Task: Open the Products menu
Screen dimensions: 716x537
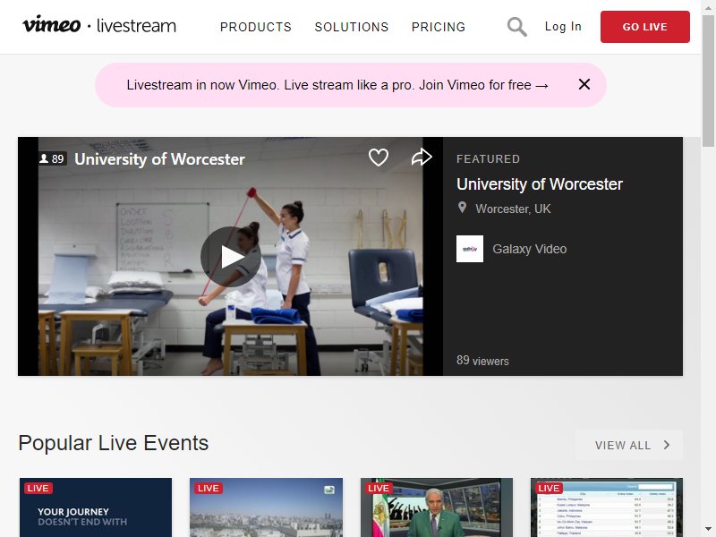Action: [256, 27]
